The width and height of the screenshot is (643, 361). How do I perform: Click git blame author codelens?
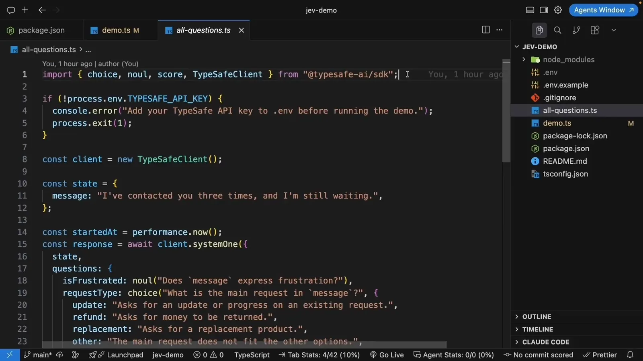[x=90, y=64]
